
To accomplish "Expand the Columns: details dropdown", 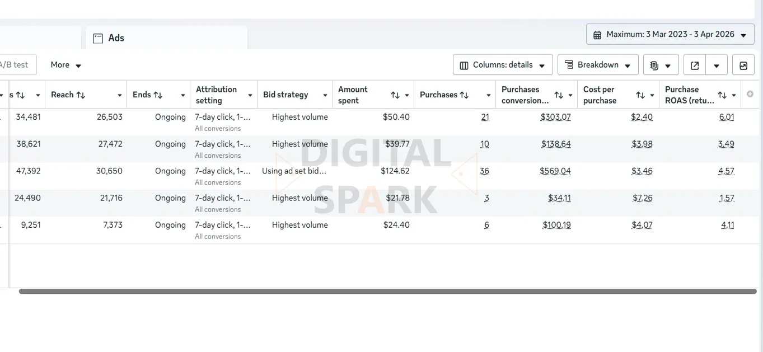I will (503, 65).
